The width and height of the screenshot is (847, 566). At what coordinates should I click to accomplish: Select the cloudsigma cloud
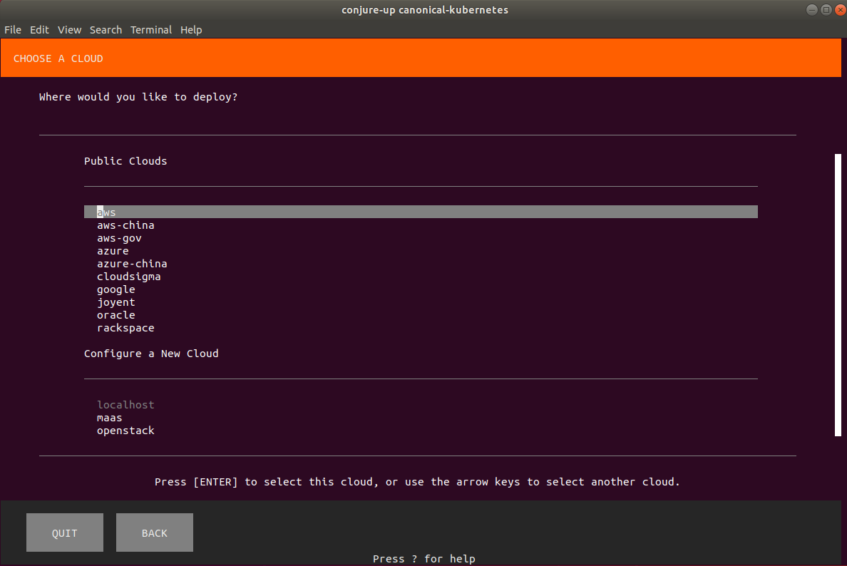tap(128, 277)
